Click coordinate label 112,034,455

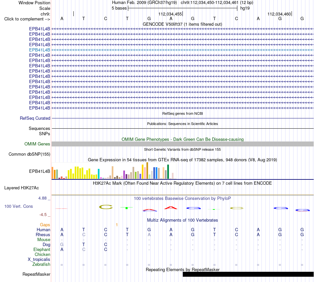click(x=170, y=14)
